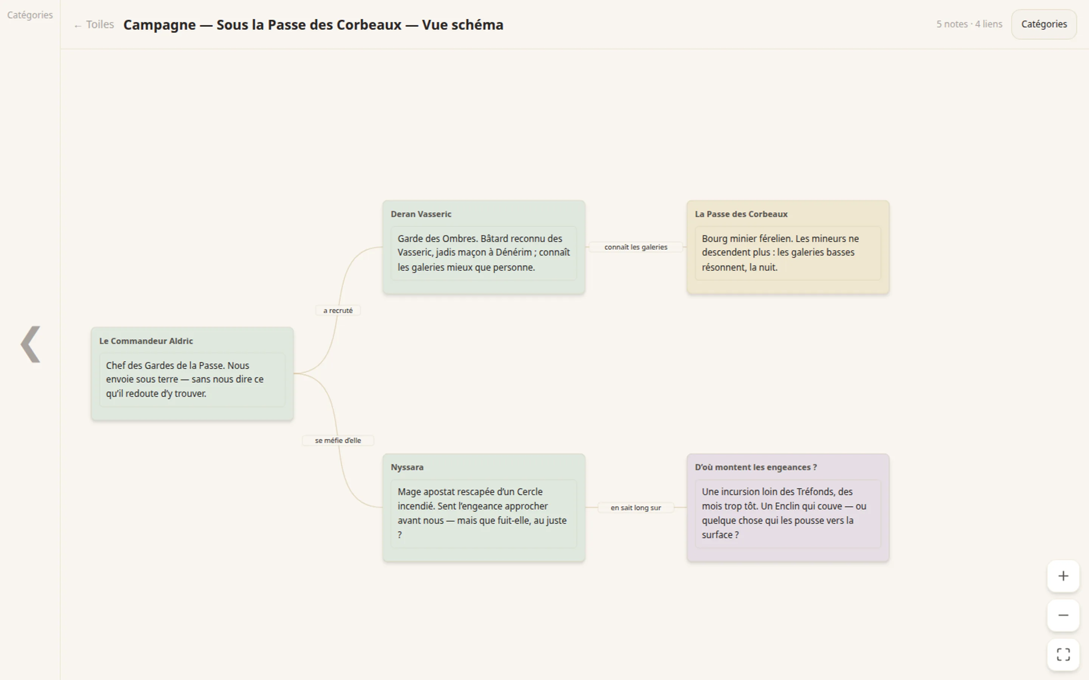Select the Le Commandeur Aldric note title

[x=146, y=341]
